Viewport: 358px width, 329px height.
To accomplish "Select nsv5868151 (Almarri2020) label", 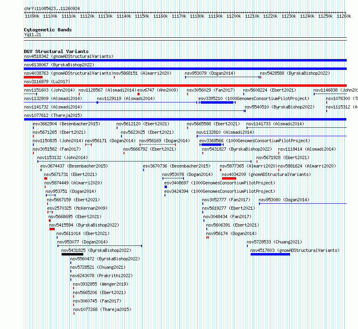I will click(142, 73).
